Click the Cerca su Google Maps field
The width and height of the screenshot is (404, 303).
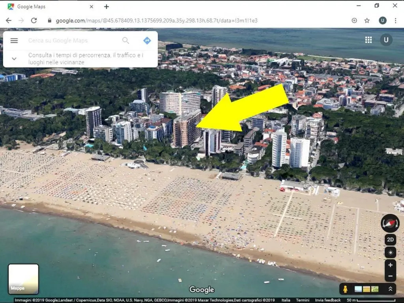[73, 40]
